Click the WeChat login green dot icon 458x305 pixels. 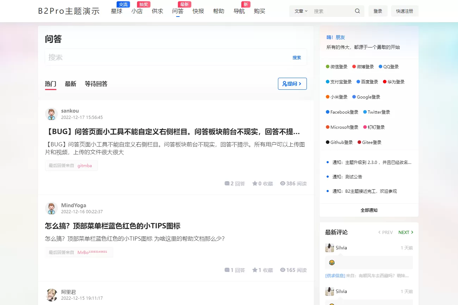coord(328,66)
